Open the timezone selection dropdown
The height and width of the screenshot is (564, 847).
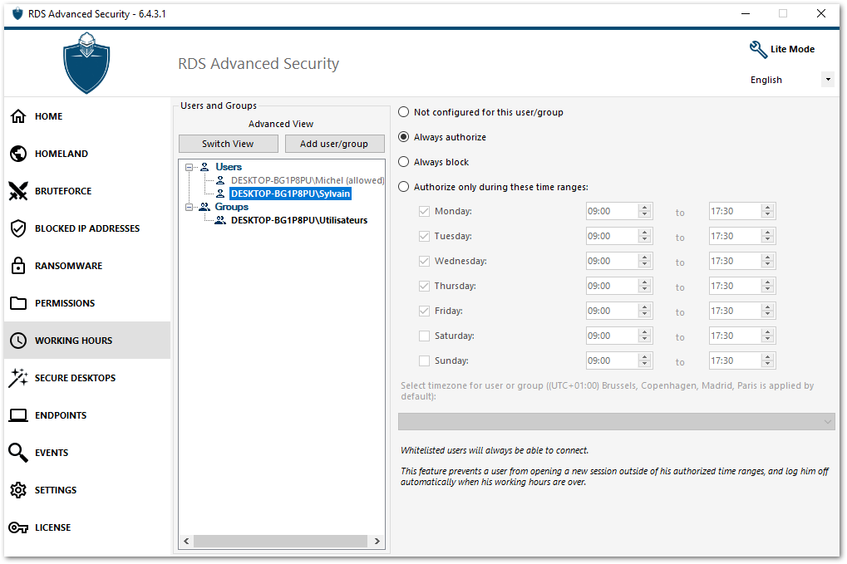coord(617,421)
